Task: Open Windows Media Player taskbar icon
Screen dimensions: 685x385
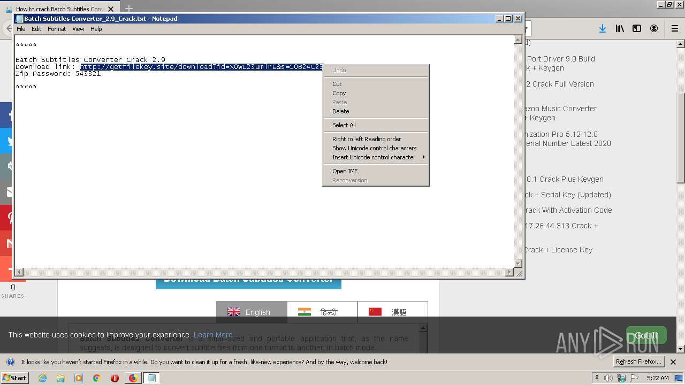Action: tap(79, 378)
